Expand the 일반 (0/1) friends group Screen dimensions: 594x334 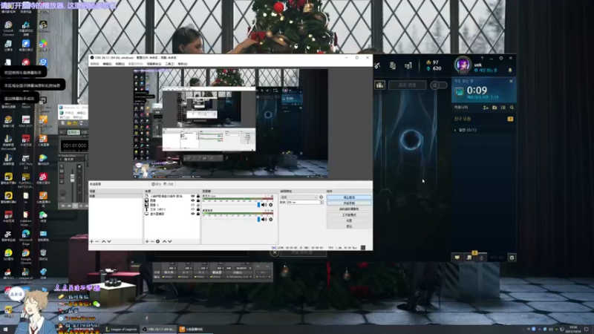click(466, 130)
